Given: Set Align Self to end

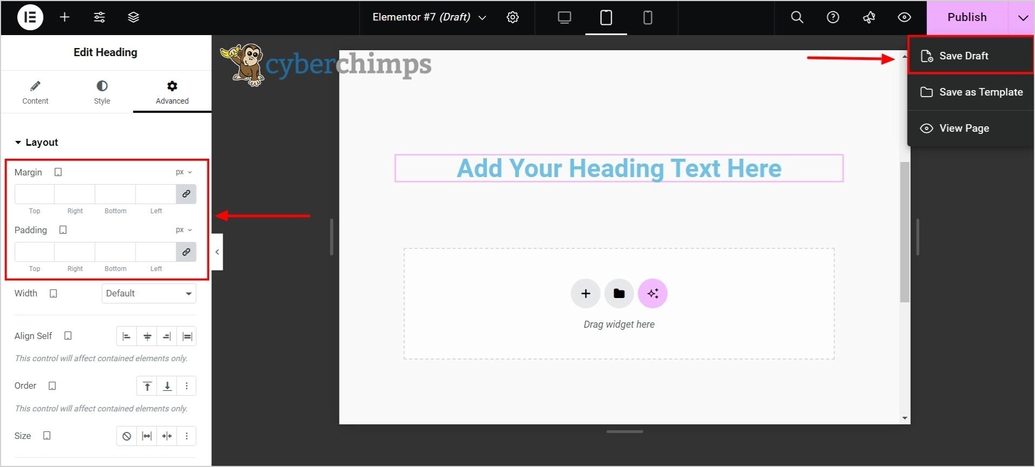Looking at the screenshot, I should 167,336.
